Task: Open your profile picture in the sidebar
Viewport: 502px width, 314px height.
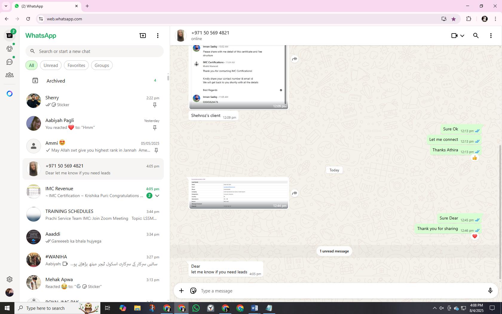Action: tap(10, 292)
